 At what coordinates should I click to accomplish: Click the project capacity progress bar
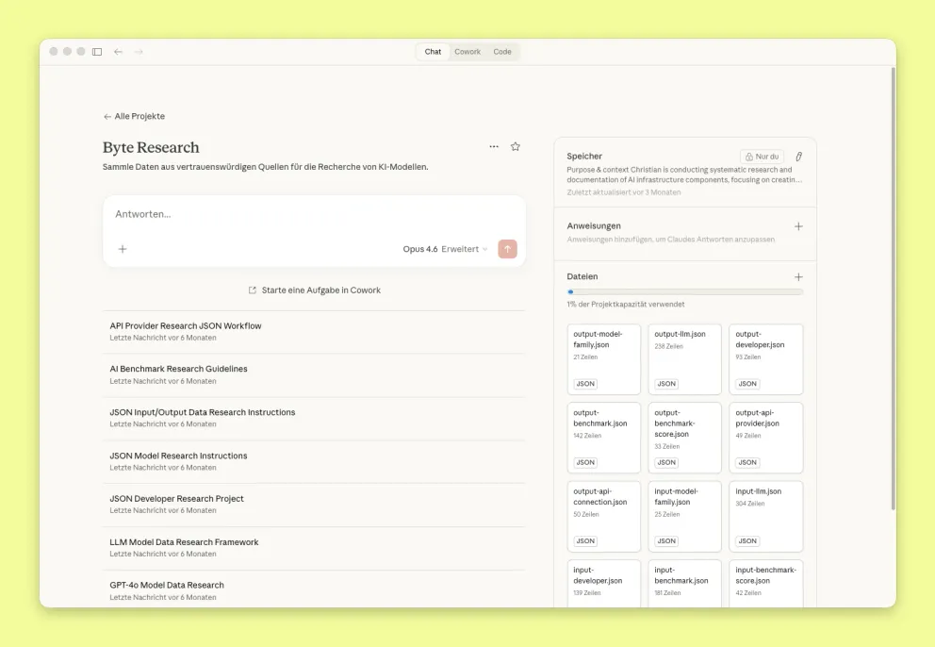[x=683, y=292]
